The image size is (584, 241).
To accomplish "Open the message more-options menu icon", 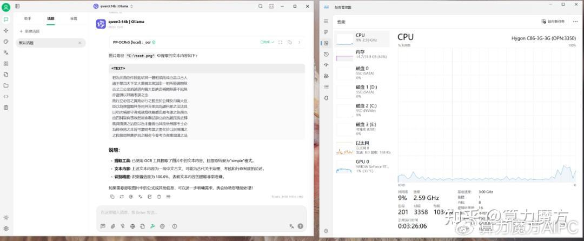I will point(168,197).
